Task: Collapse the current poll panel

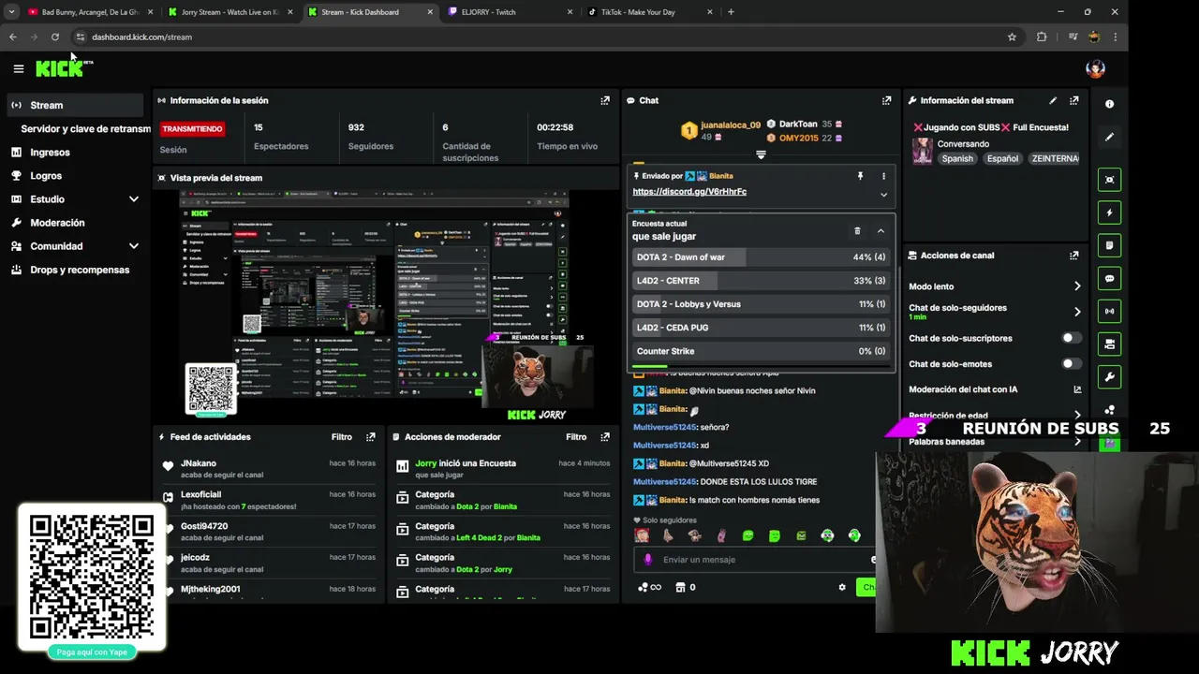Action: (881, 230)
